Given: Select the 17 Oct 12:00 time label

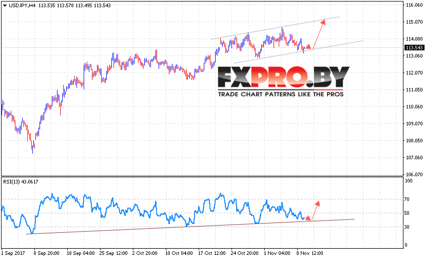Looking at the screenshot, I should coord(211,253).
